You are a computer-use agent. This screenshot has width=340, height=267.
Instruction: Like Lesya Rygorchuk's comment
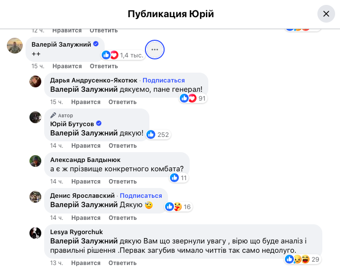(x=86, y=263)
